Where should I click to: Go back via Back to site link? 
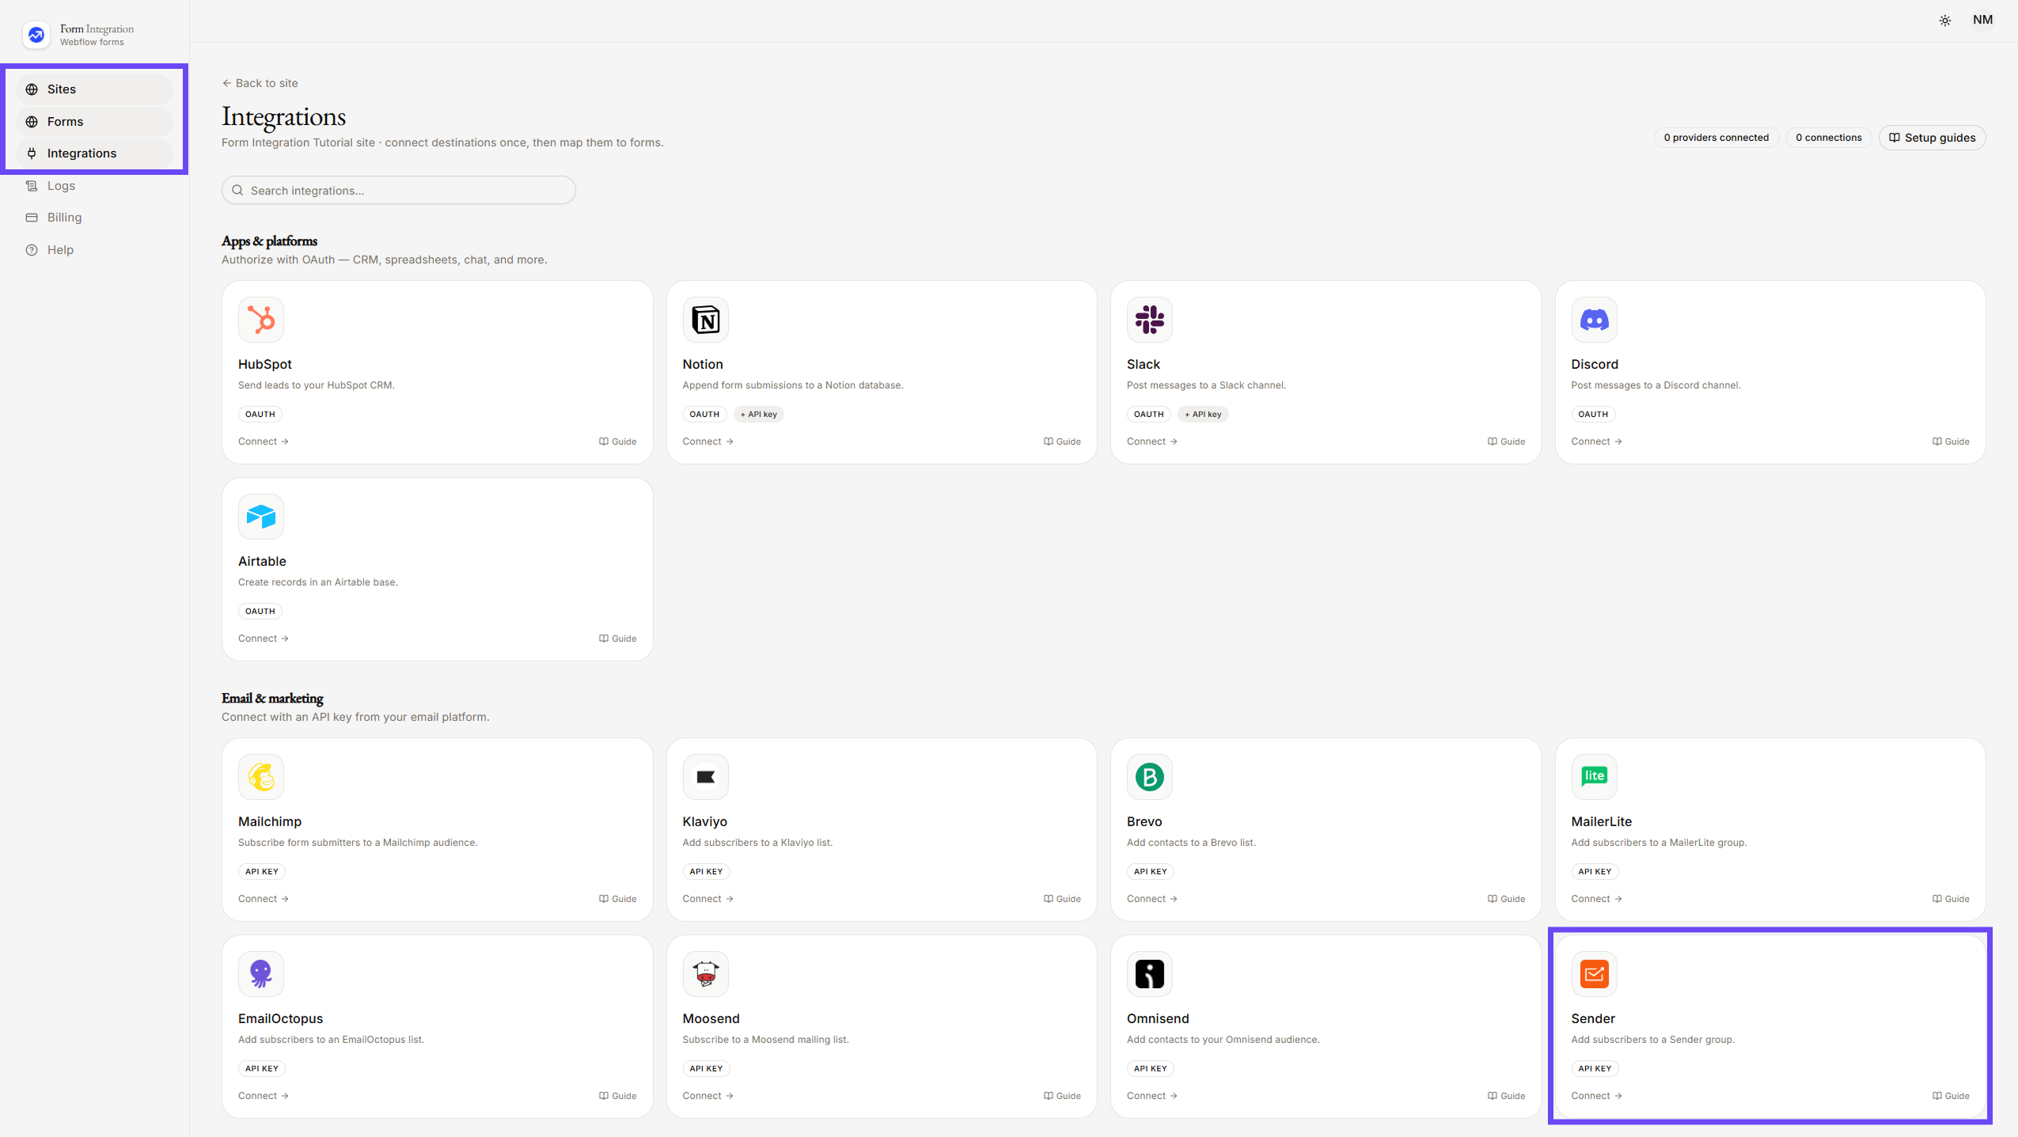tap(260, 83)
